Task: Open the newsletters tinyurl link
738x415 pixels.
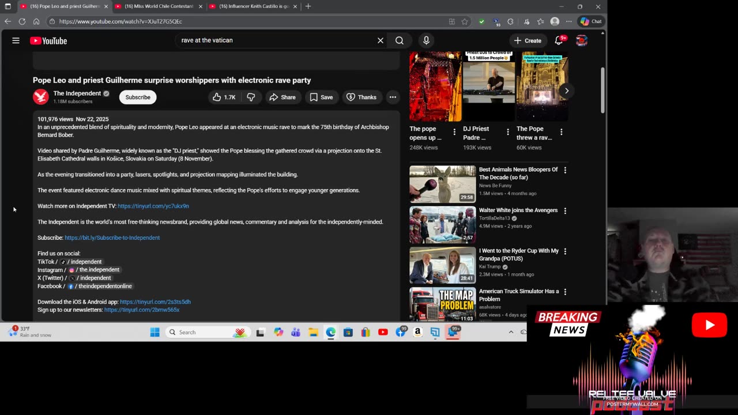Action: click(142, 310)
